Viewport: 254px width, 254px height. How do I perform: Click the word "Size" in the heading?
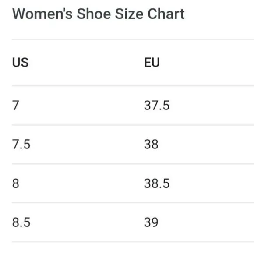point(129,14)
